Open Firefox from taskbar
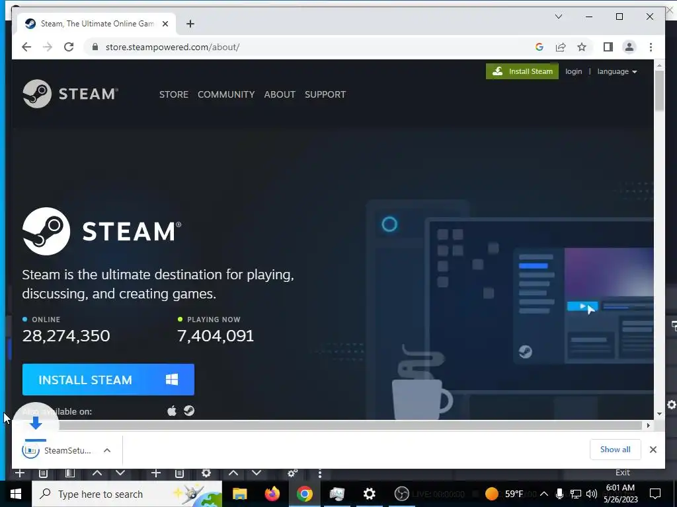Image resolution: width=677 pixels, height=507 pixels. click(272, 494)
